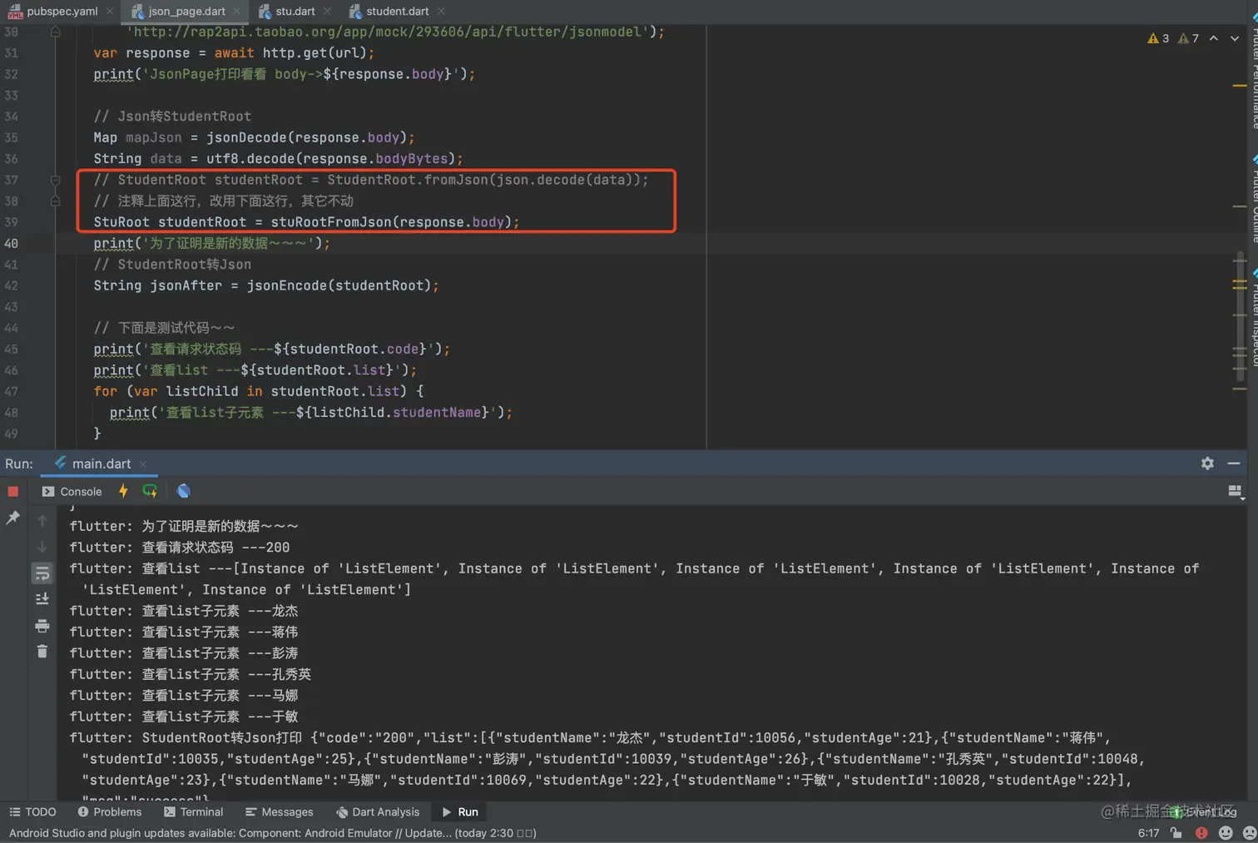Hide the Run tool window
The image size is (1258, 843).
pos(1234,464)
